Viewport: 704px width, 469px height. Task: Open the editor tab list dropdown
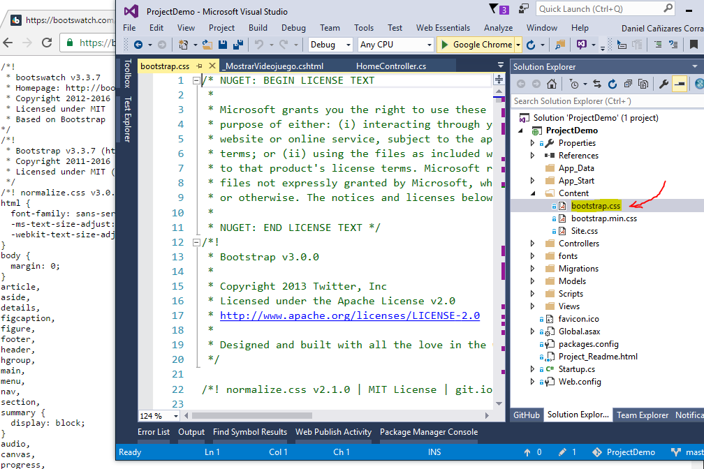click(x=501, y=66)
